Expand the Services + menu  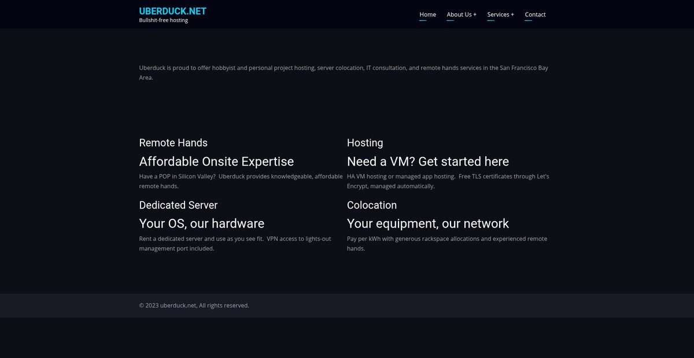click(x=500, y=14)
